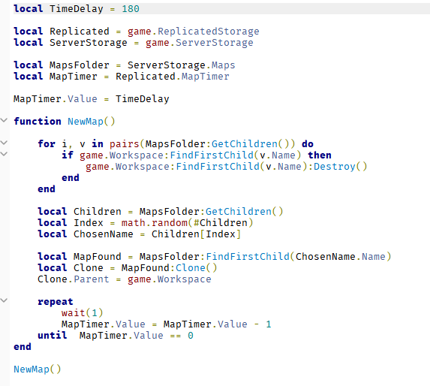The image size is (430, 386).
Task: Click math.random in the Index line
Action: coord(155,223)
